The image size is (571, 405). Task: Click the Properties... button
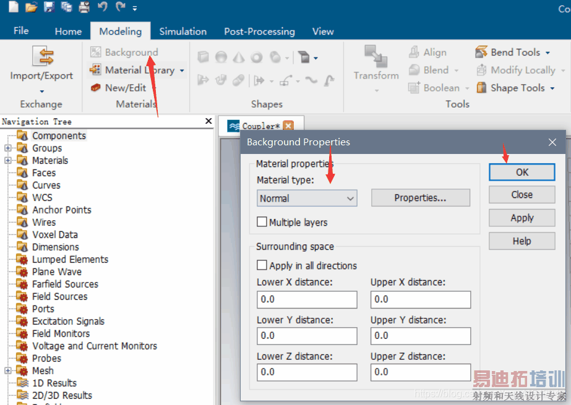[421, 198]
